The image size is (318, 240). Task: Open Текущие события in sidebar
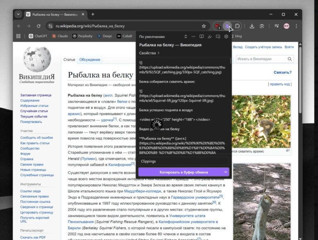(x=34, y=116)
